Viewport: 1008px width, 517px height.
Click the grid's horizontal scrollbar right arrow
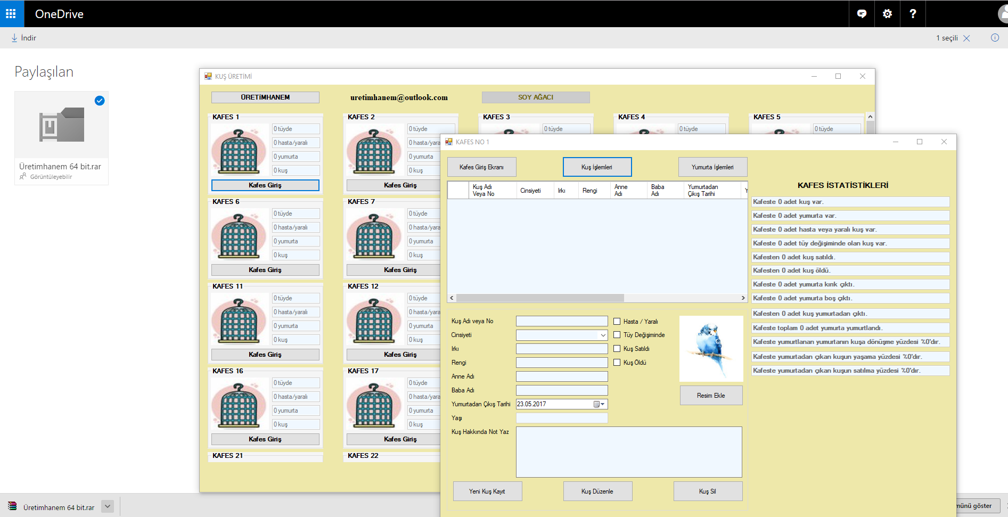[x=743, y=298]
